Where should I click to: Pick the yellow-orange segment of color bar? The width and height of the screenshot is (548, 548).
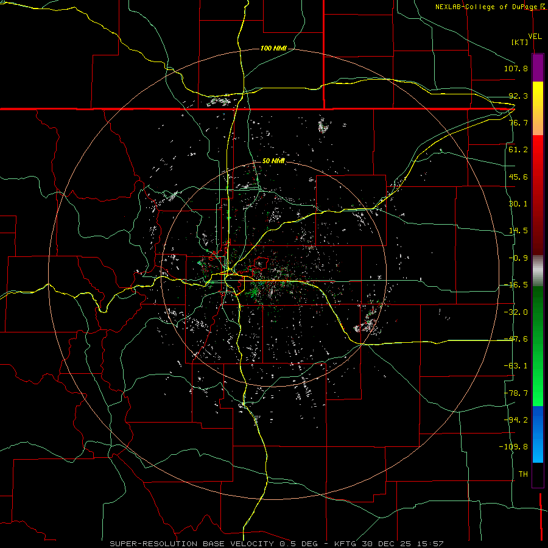click(538, 108)
